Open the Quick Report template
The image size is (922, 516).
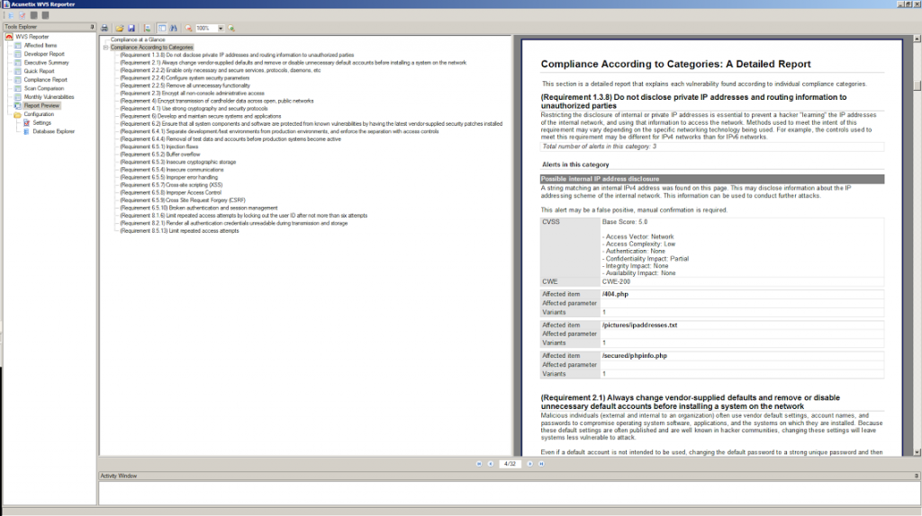pyautogui.click(x=39, y=71)
